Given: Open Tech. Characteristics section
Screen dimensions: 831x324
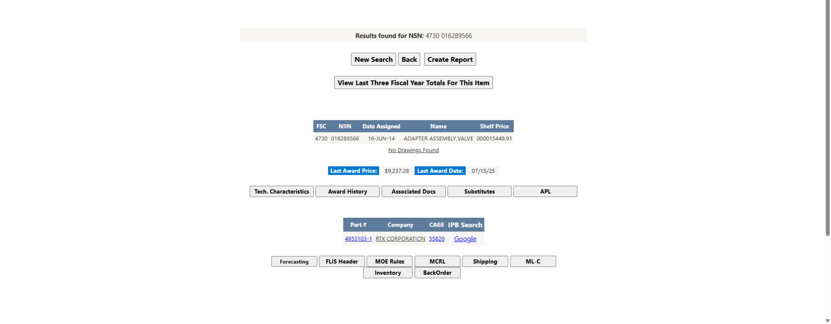Looking at the screenshot, I should point(282,192).
